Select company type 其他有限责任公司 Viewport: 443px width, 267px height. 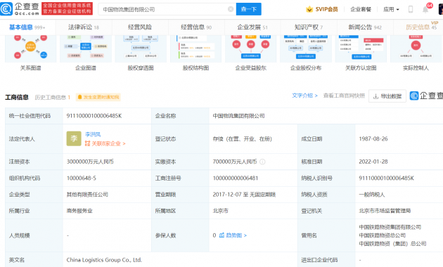(x=87, y=195)
